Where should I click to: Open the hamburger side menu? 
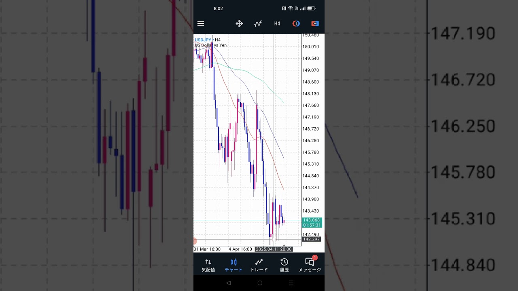tap(201, 23)
